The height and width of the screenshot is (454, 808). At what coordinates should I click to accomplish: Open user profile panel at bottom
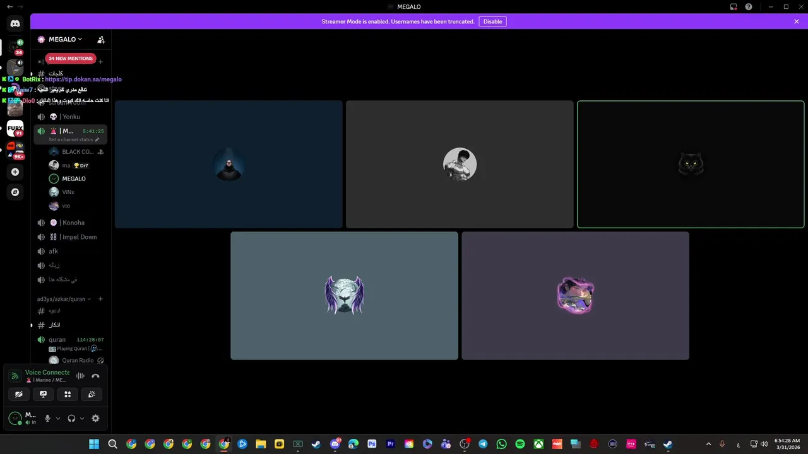click(23, 418)
